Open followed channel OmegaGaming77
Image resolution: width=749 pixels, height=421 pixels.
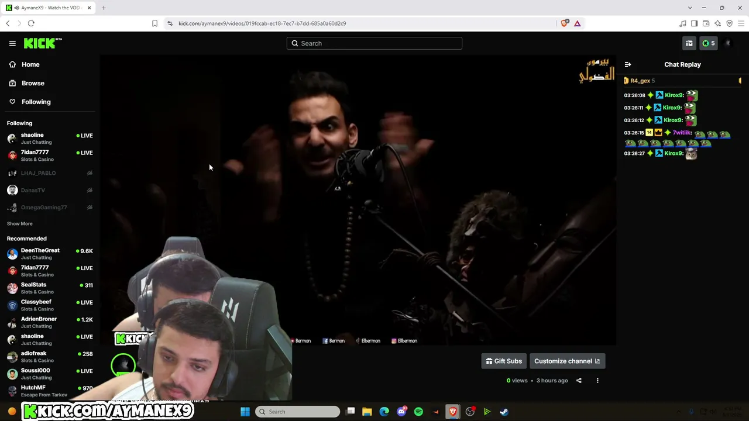(x=50, y=208)
